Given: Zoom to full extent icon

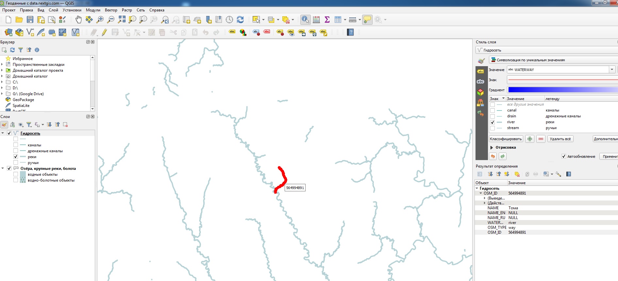Looking at the screenshot, I should click(x=122, y=20).
